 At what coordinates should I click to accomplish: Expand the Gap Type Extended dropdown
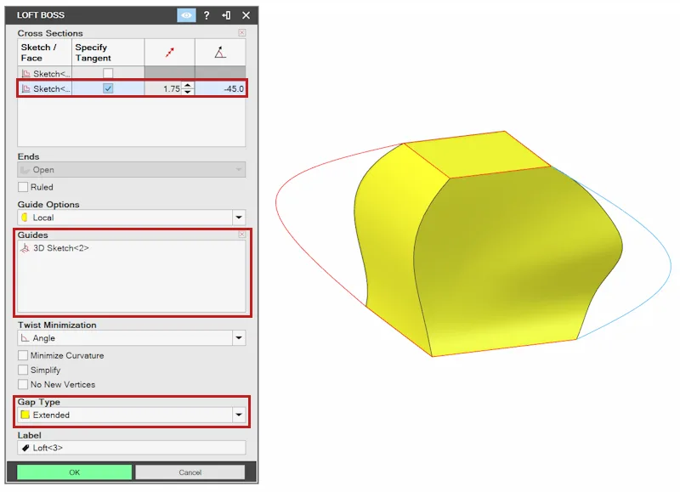click(132, 415)
